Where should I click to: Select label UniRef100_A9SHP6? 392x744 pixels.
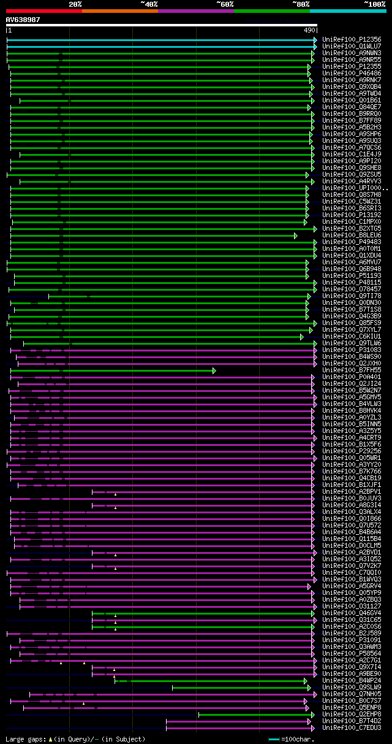pos(352,134)
